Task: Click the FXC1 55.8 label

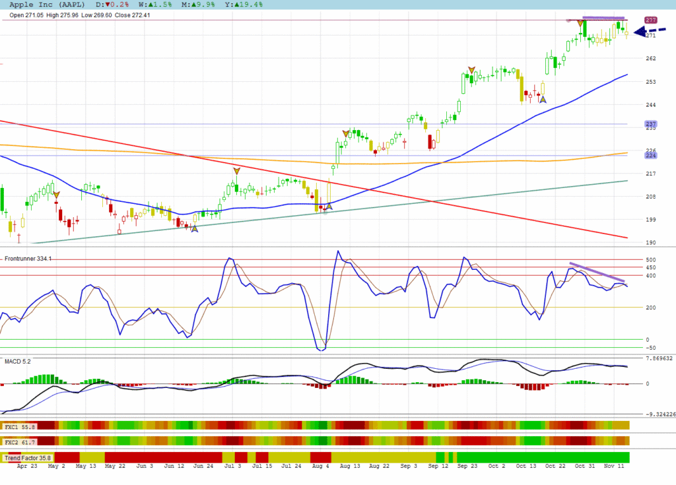Action: pos(20,427)
